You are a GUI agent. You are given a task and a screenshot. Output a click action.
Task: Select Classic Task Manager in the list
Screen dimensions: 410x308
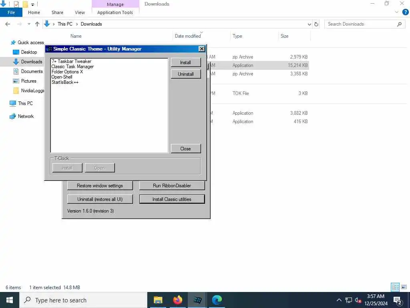coord(72,67)
